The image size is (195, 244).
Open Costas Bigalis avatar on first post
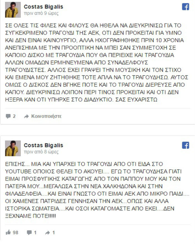tap(13, 10)
